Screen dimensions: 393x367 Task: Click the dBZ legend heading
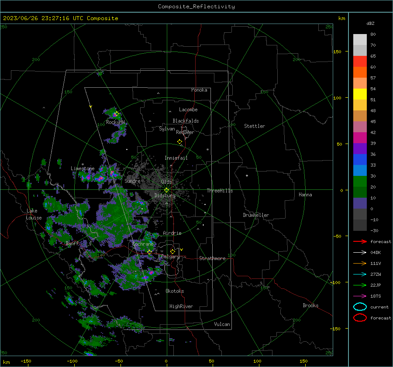click(370, 23)
